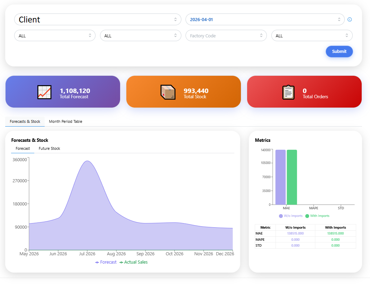Open the Client dropdown

click(x=98, y=20)
